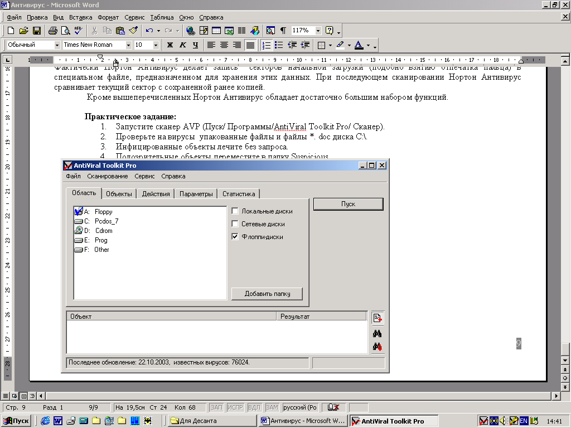Expand the borders dropdown arrow
Viewport: 571px width, 428px height.
tap(330, 45)
